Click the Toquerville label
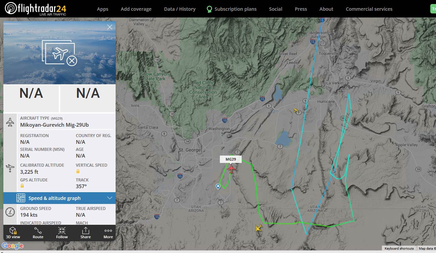Viewport: 436px width, 253px height. [x=329, y=53]
